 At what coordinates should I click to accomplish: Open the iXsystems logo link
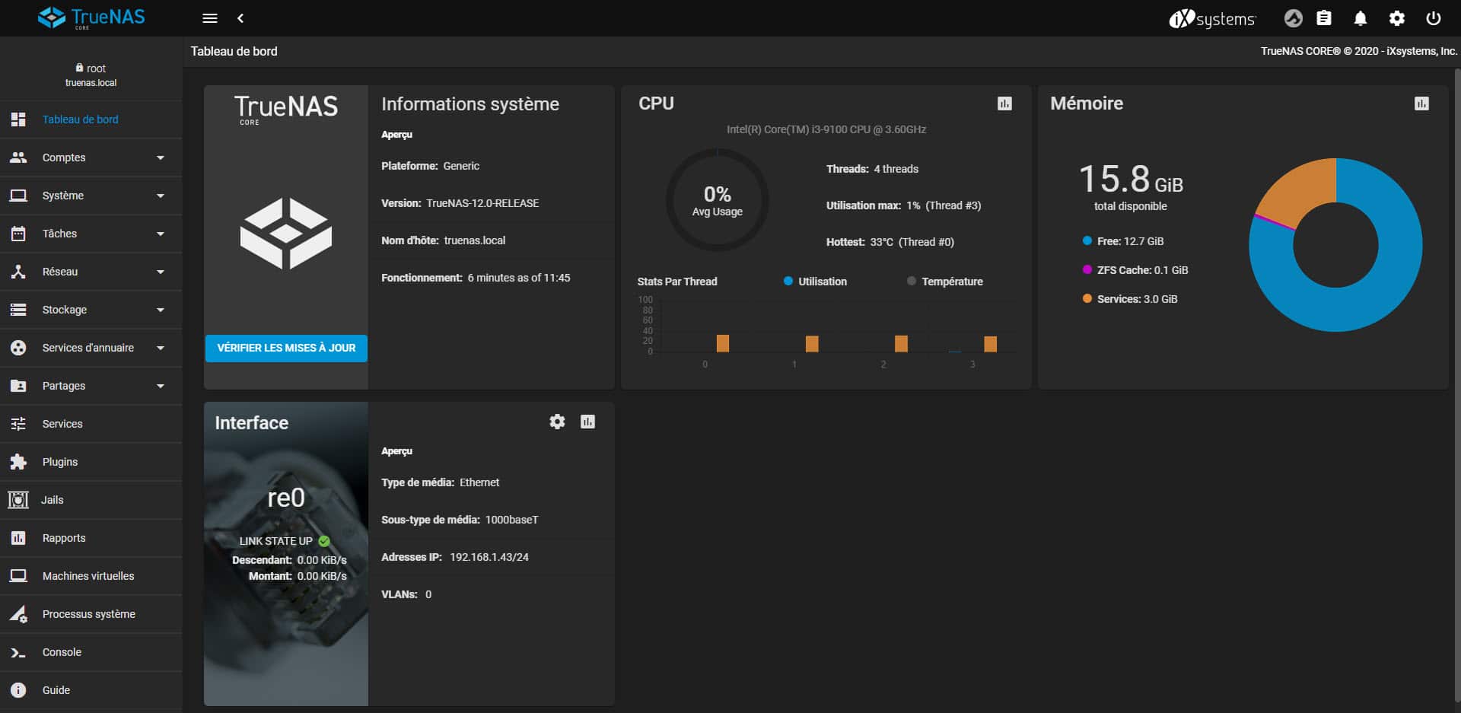(x=1212, y=18)
